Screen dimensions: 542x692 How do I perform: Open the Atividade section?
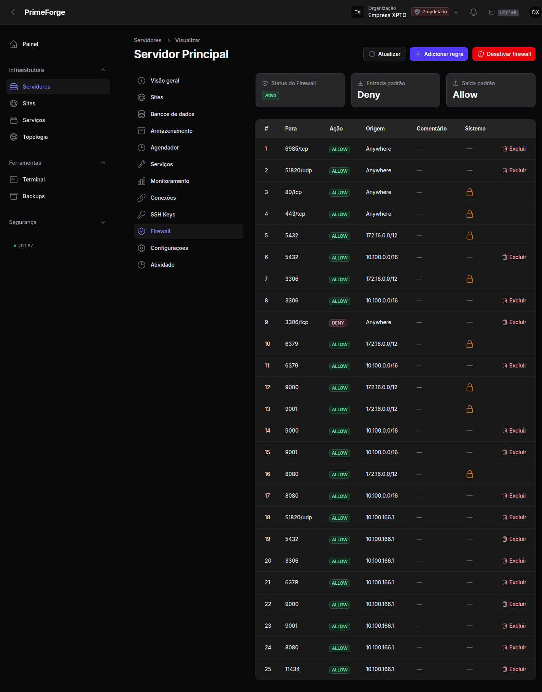pyautogui.click(x=189, y=265)
